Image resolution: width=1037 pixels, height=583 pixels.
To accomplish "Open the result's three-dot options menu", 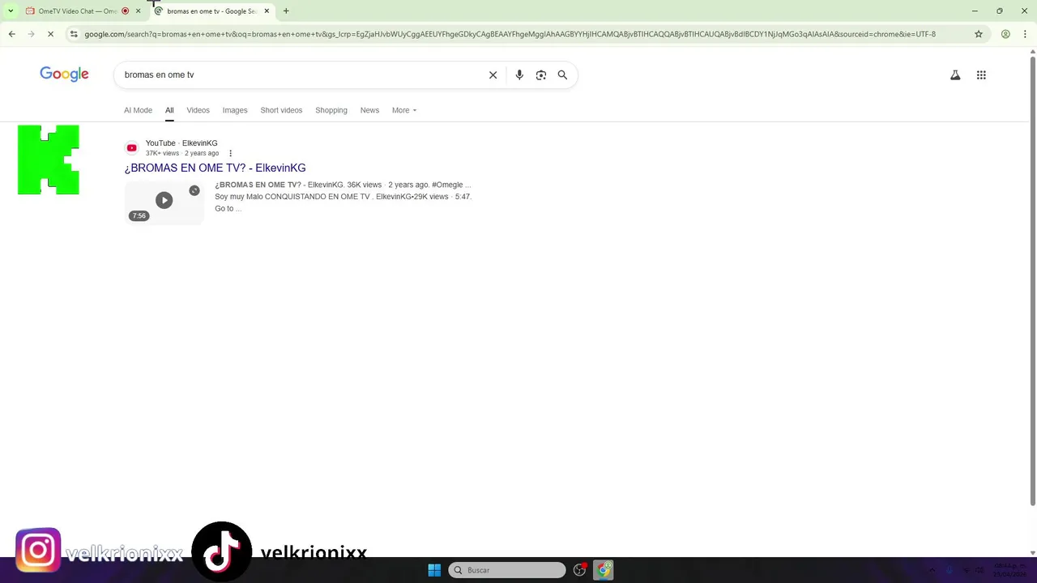I will pyautogui.click(x=230, y=153).
